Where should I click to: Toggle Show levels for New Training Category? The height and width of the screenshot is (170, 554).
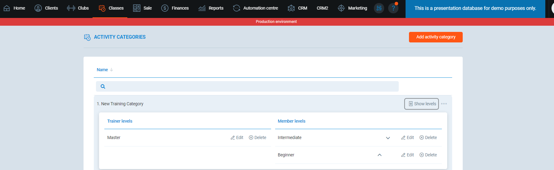[x=421, y=104]
